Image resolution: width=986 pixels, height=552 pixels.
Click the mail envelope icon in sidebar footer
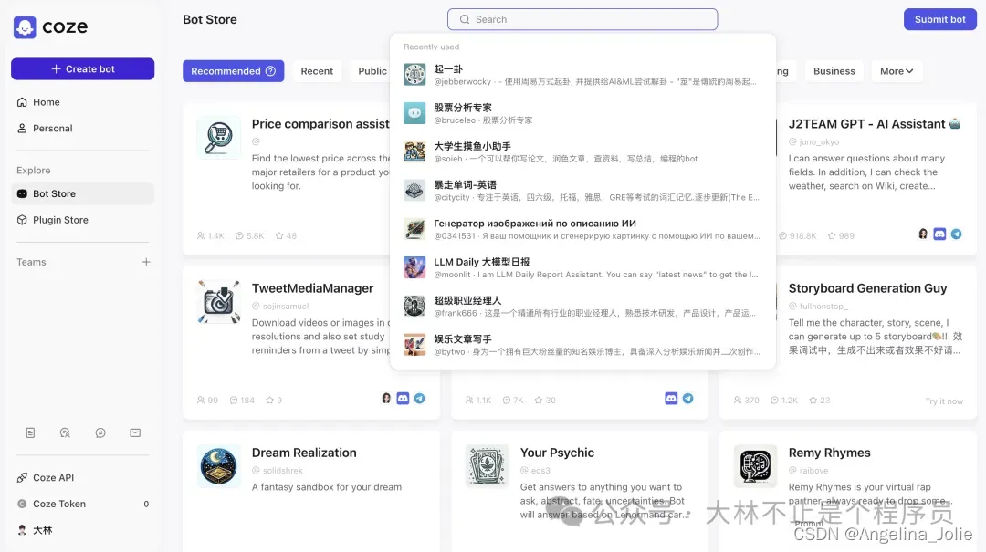(135, 432)
